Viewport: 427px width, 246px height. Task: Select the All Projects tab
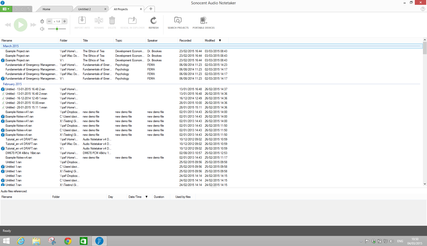point(121,9)
